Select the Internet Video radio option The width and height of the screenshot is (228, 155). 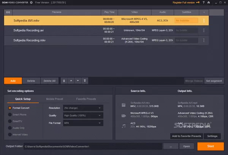tap(10, 135)
